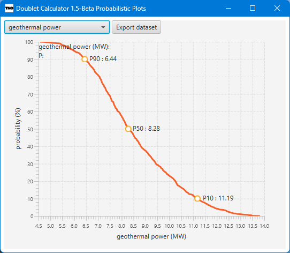Screen dimensions: 290x253
Task: Click the P50 marker circle on curve
Action: tap(128, 129)
